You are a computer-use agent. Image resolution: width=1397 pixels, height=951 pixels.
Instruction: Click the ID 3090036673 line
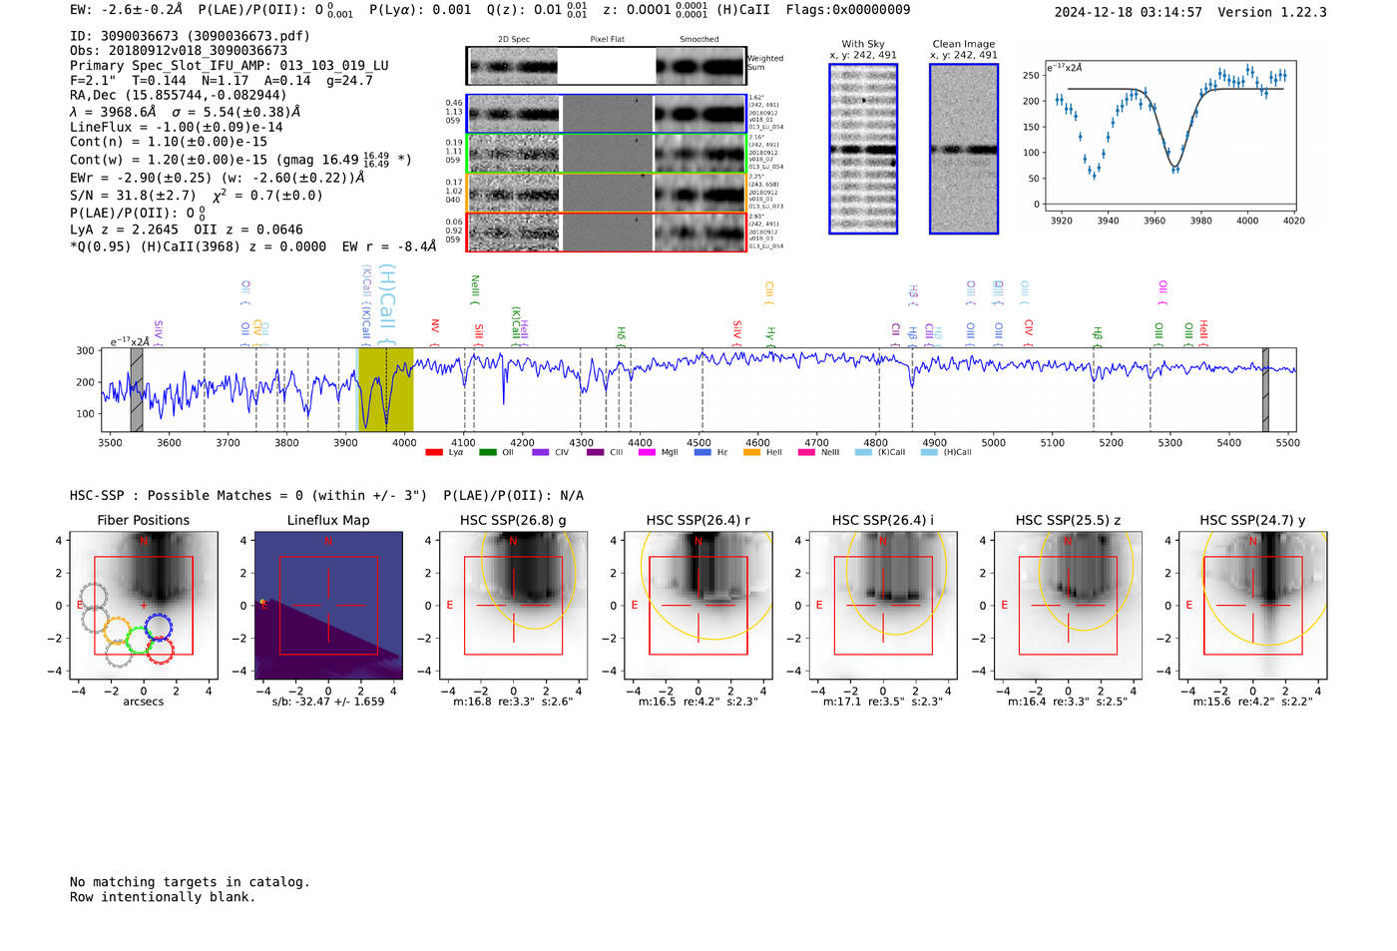[190, 36]
